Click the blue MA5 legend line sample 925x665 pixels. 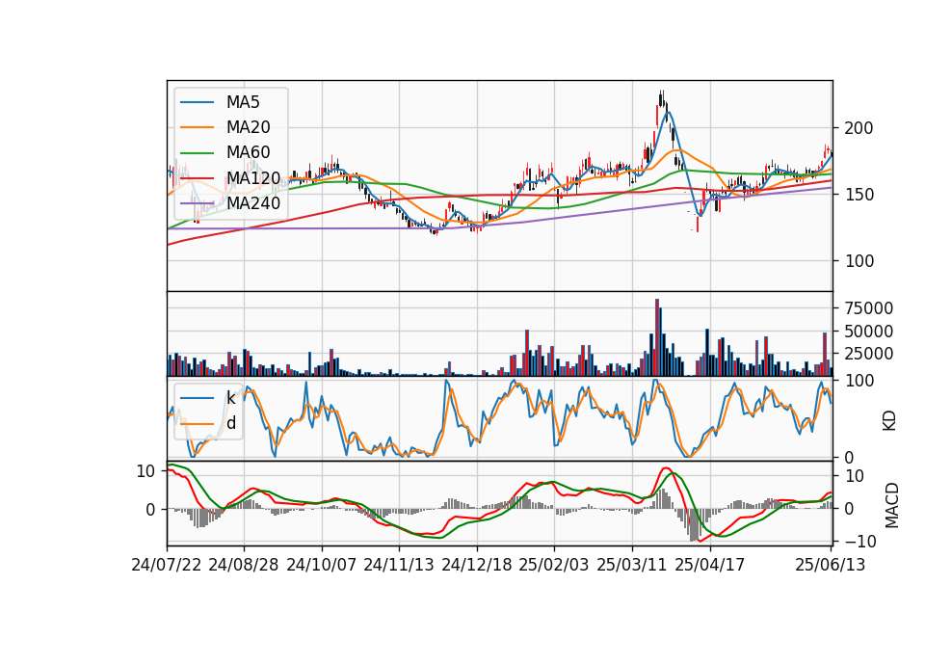click(197, 102)
